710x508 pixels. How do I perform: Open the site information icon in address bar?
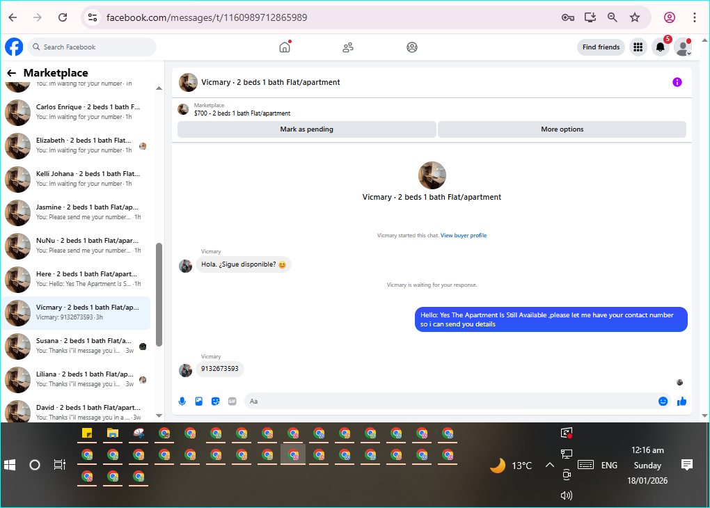click(93, 17)
